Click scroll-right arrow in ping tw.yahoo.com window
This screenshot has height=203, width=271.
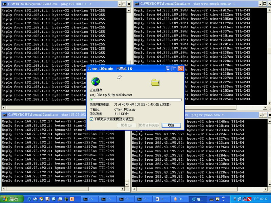click(x=265, y=189)
